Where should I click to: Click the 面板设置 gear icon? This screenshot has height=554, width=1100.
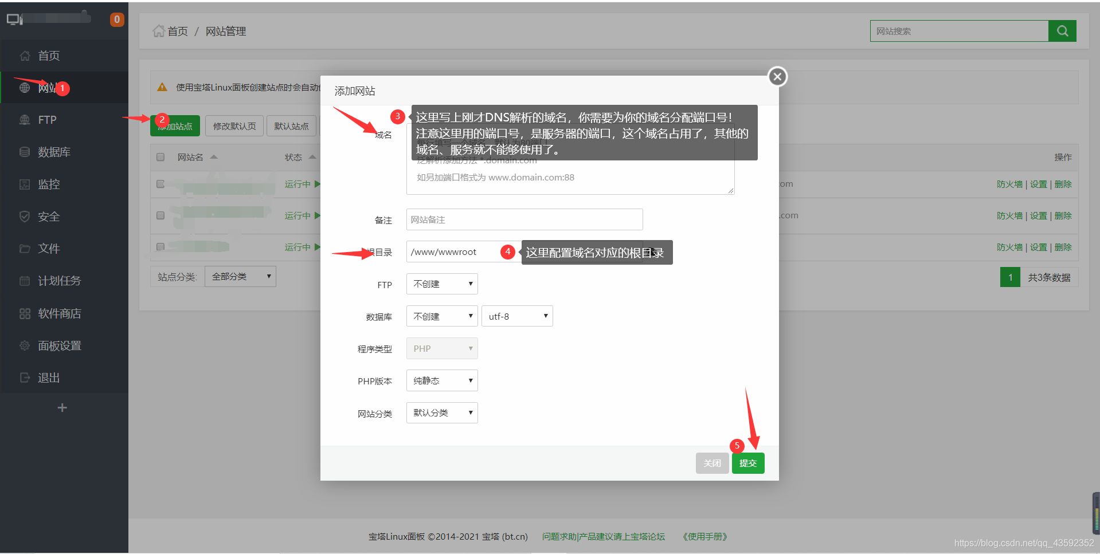tap(25, 345)
